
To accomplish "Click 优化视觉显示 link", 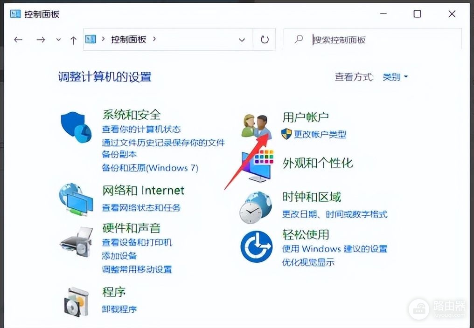I will point(308,262).
